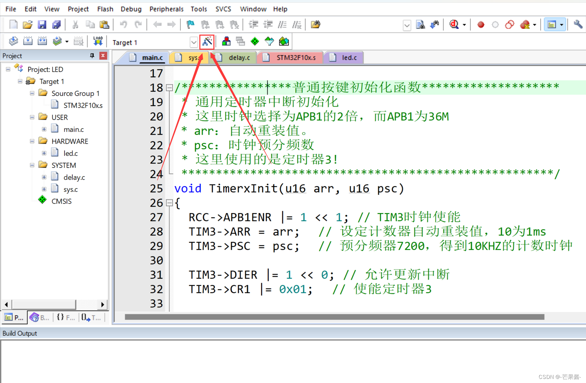Kill all breakpoints using toolbar icon
This screenshot has width=586, height=383.
tap(525, 24)
